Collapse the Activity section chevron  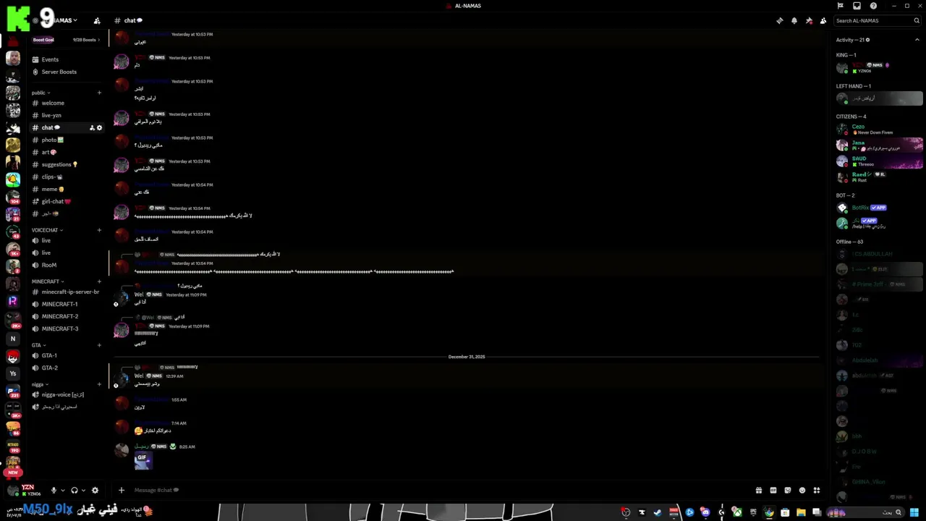[x=917, y=40]
